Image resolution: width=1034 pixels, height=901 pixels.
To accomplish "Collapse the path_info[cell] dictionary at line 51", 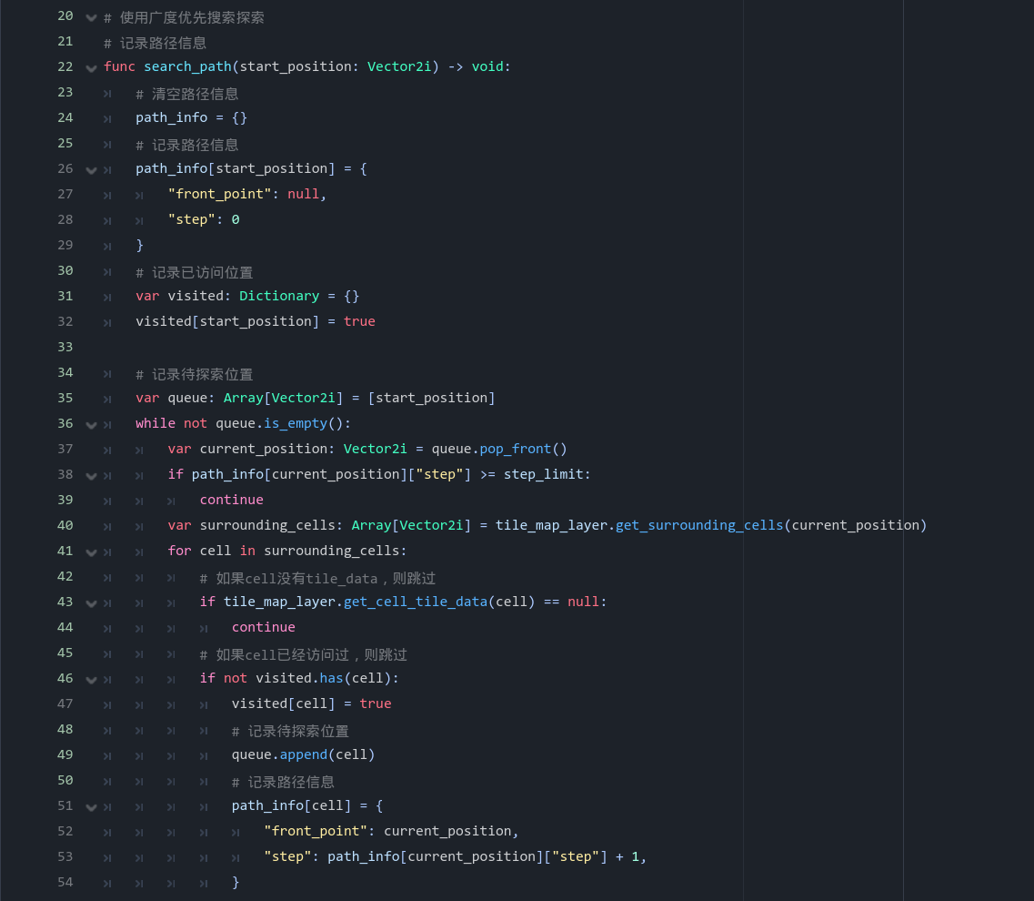I will coord(91,807).
